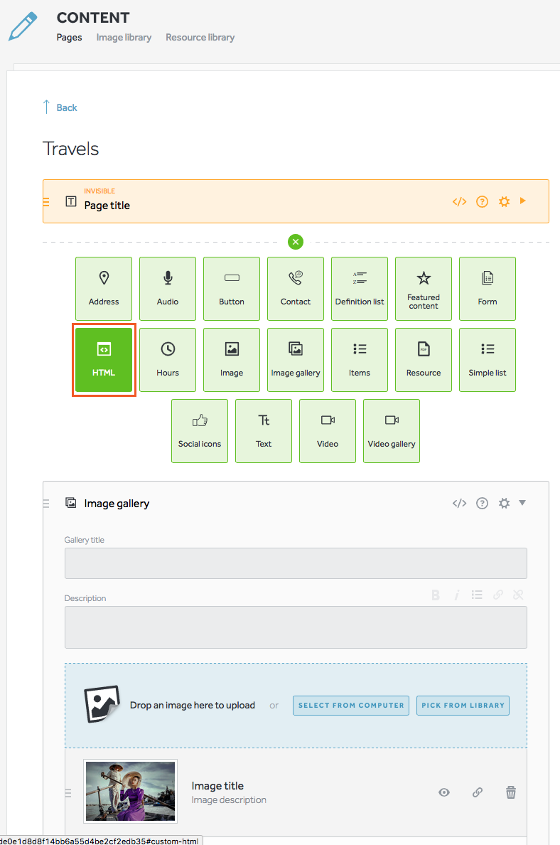Toggle image visibility eye icon
This screenshot has width=560, height=845.
(444, 792)
